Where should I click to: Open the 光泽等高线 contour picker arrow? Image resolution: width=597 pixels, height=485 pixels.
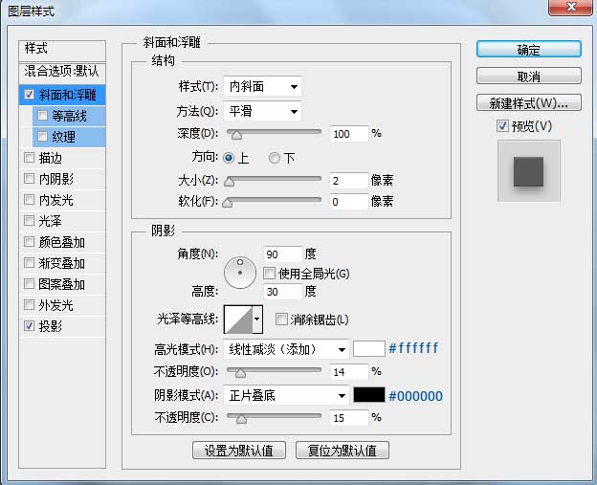click(257, 319)
